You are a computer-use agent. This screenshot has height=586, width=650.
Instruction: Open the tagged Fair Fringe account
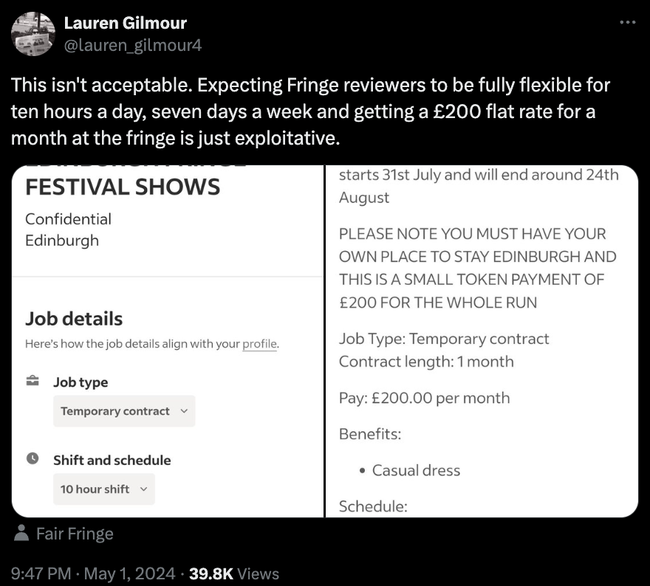click(x=74, y=534)
